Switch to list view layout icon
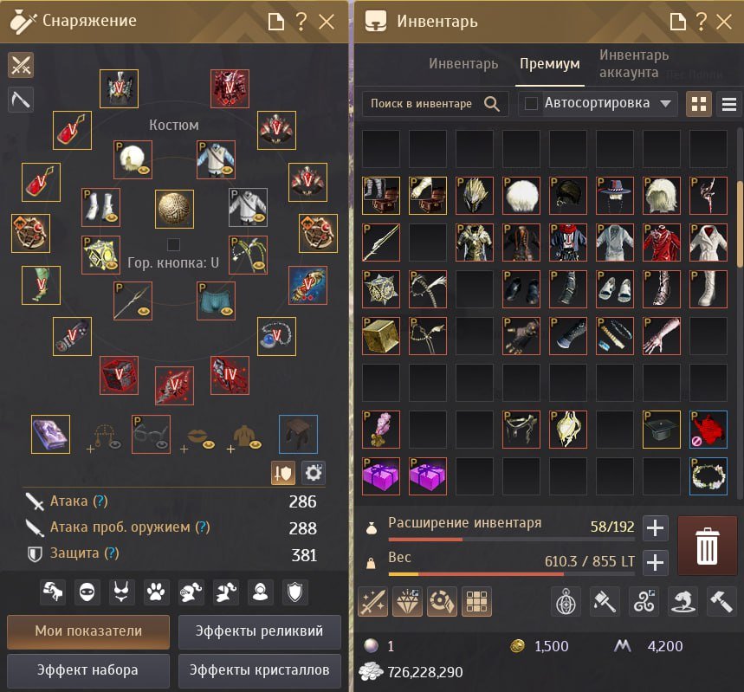Image resolution: width=744 pixels, height=692 pixels. pyautogui.click(x=729, y=103)
